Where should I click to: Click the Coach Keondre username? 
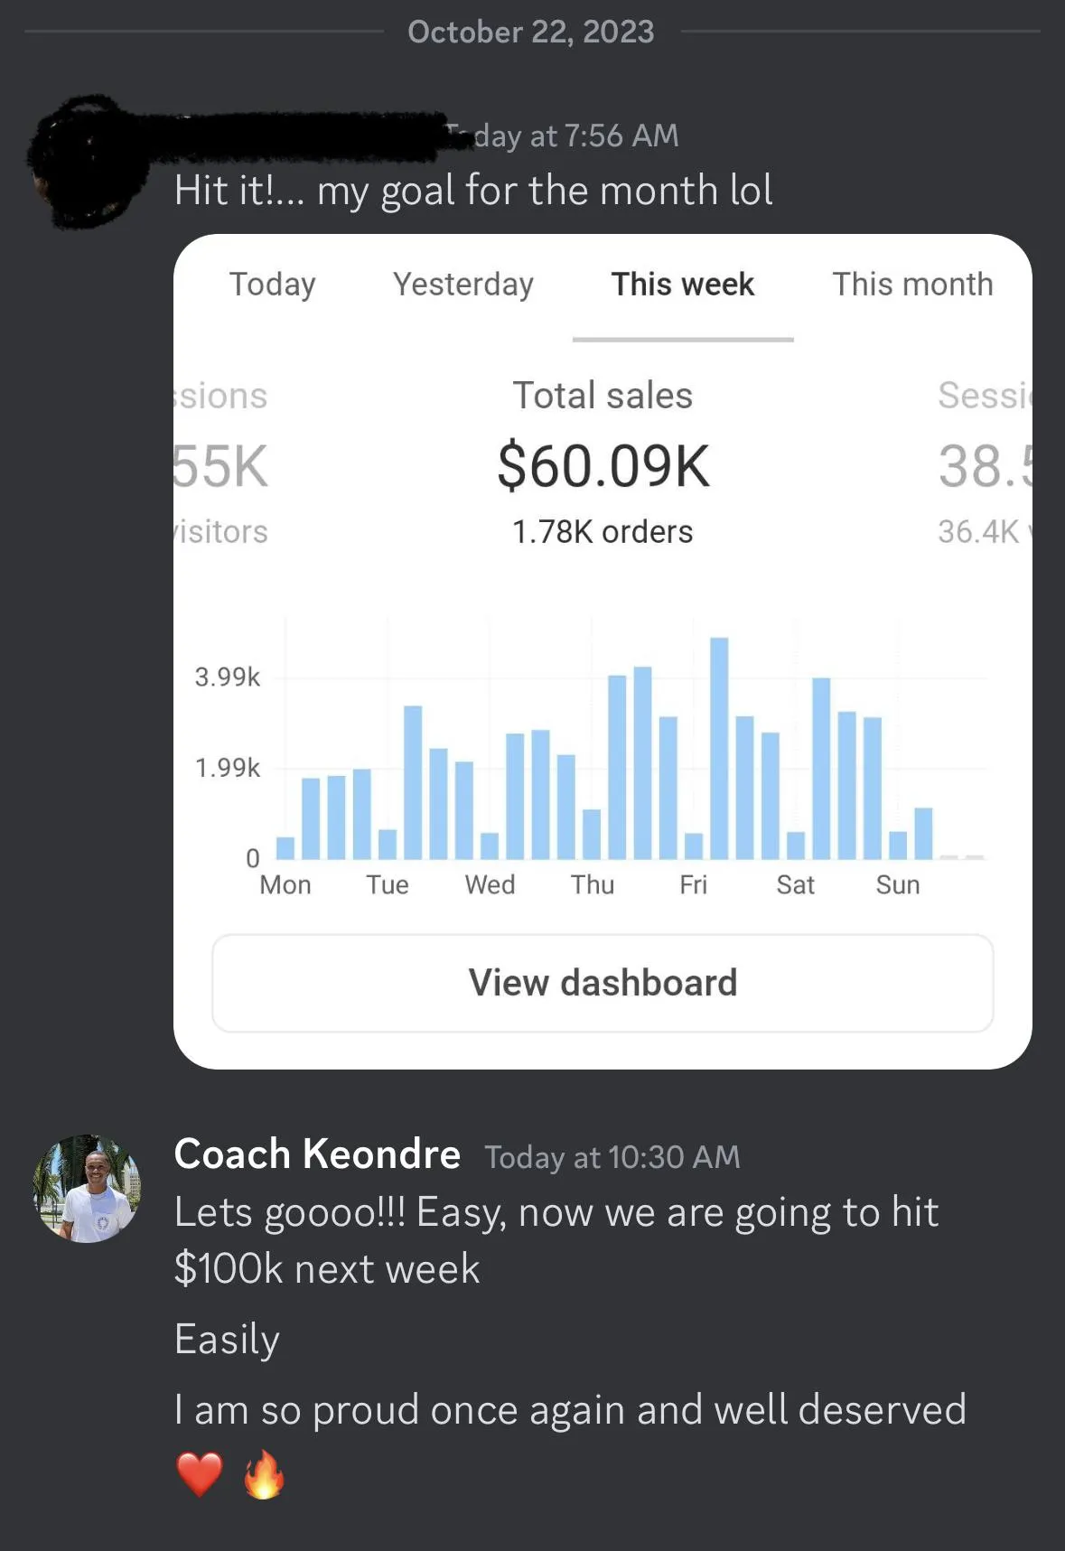(x=317, y=1154)
